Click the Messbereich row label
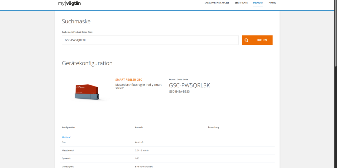This screenshot has width=337, height=168. (x=68, y=151)
